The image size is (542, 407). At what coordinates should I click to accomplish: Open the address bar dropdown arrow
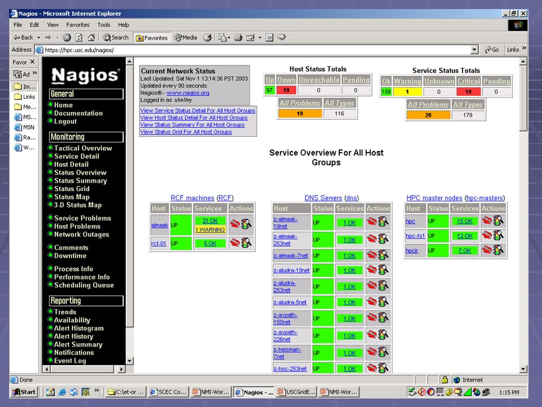tap(475, 50)
